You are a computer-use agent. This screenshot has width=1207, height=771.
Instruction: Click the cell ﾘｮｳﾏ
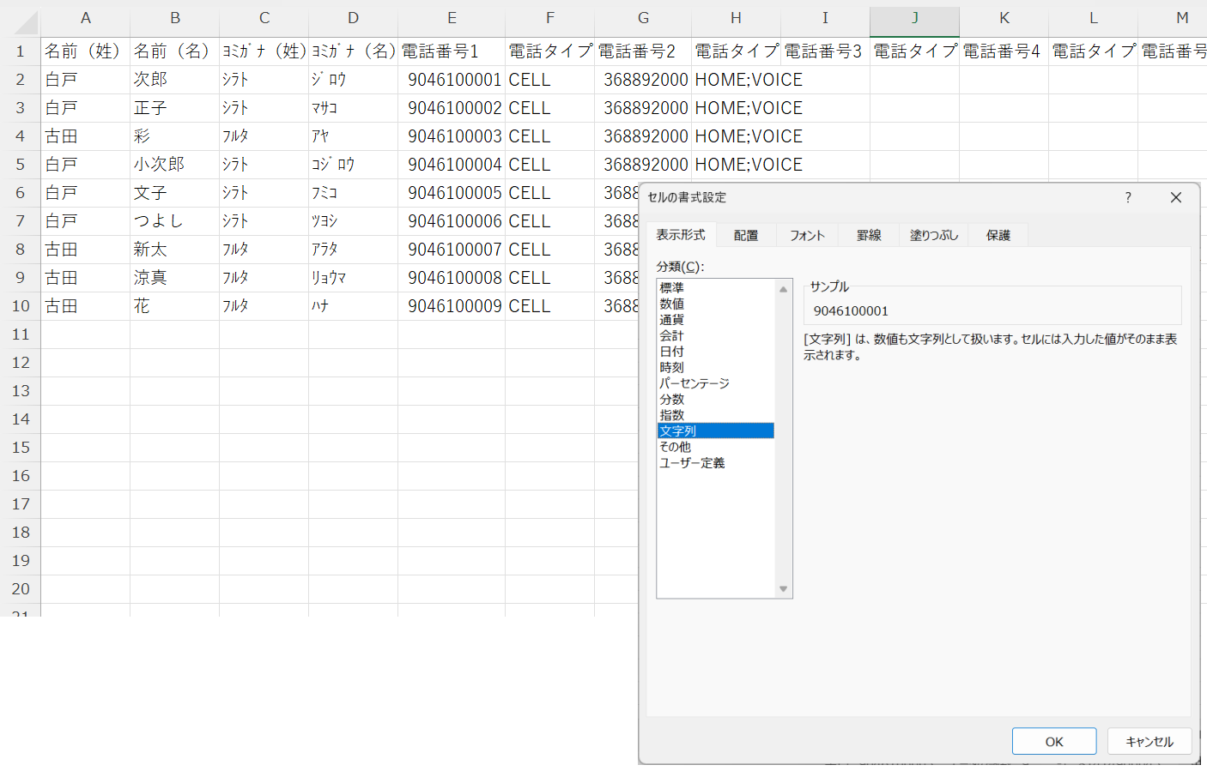[354, 278]
